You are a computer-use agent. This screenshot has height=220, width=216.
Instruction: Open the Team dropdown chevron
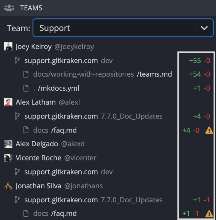point(204,28)
